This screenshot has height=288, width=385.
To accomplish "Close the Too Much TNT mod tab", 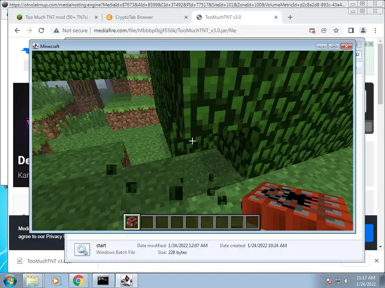I will point(96,17).
